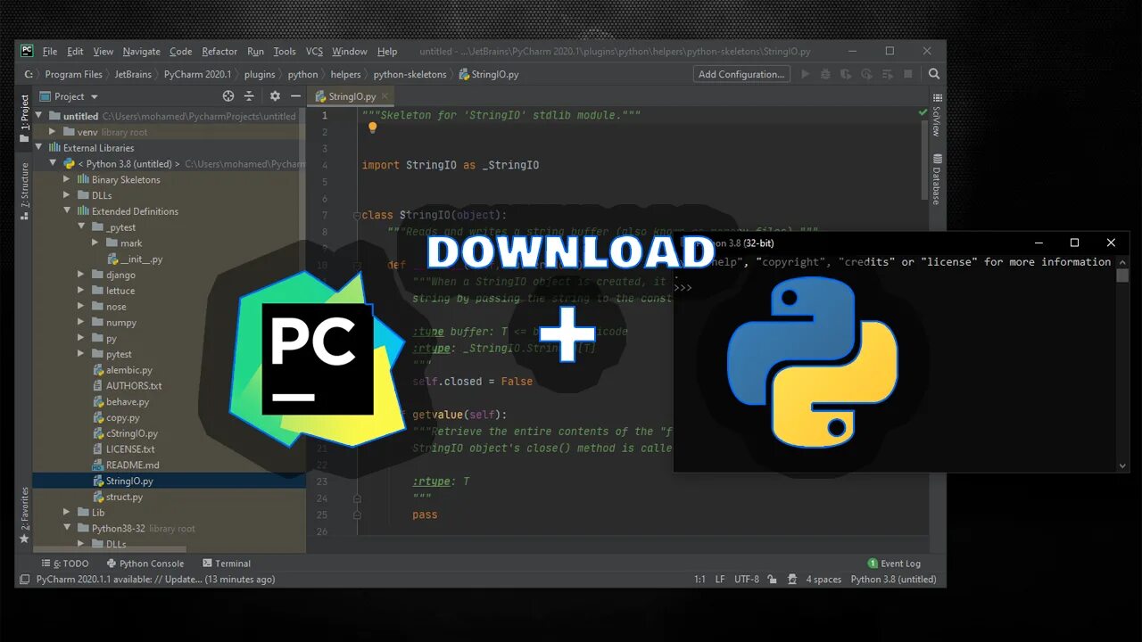Open the Refactor menu

[x=219, y=52]
